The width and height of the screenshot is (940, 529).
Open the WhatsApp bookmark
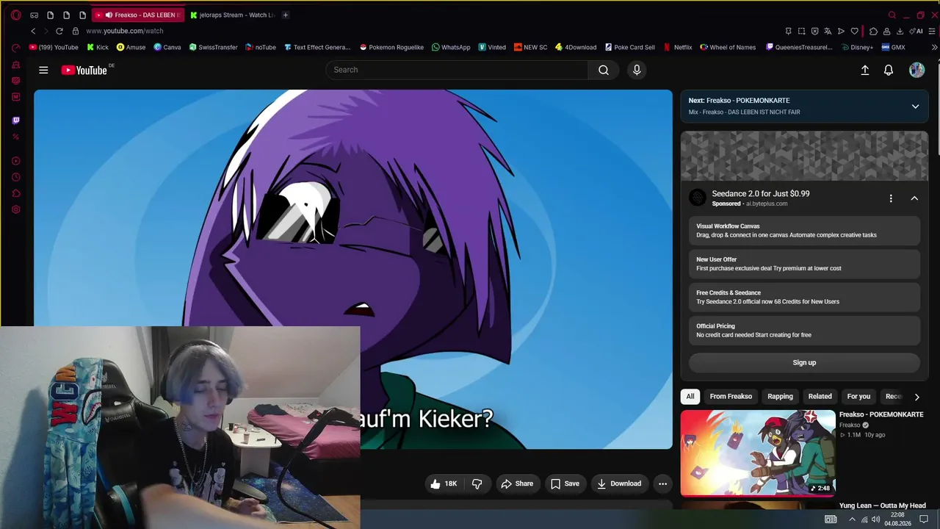coord(451,47)
